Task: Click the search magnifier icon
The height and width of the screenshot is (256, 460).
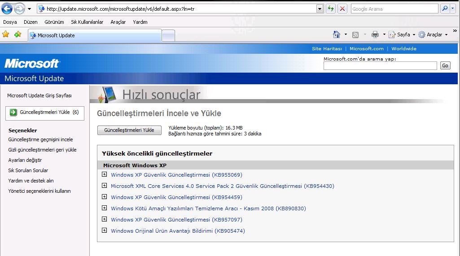Action: tap(445, 9)
